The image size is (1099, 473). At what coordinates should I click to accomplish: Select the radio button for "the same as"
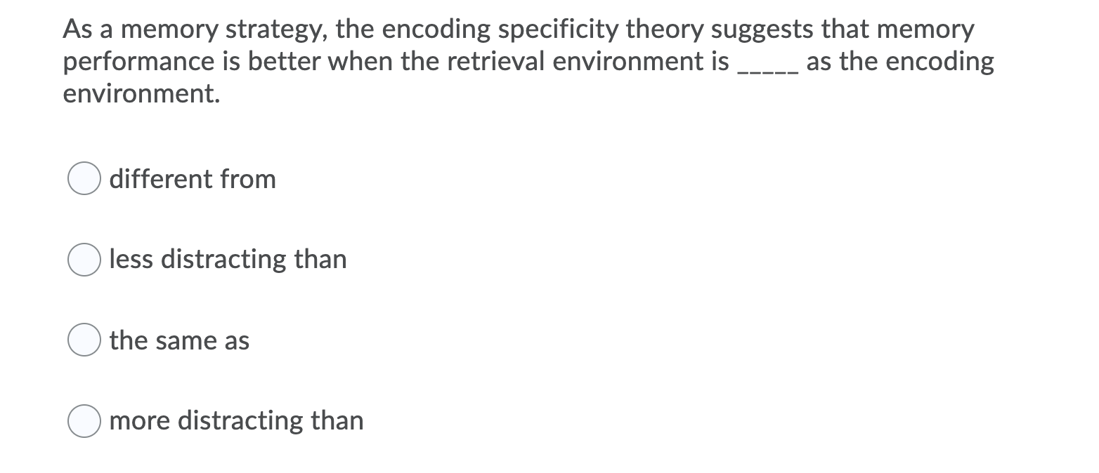pyautogui.click(x=83, y=340)
